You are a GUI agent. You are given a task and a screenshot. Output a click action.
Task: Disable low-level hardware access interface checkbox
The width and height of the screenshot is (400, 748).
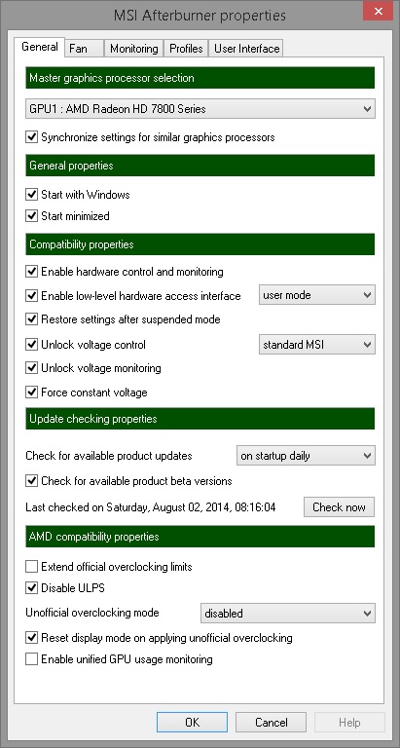[31, 296]
